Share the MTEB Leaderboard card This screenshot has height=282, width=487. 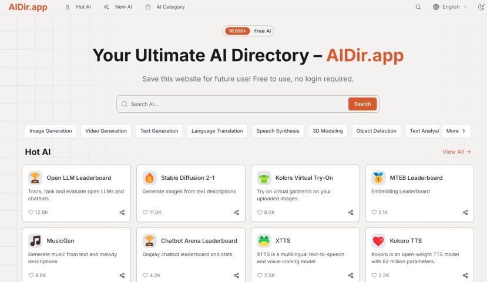click(x=465, y=213)
